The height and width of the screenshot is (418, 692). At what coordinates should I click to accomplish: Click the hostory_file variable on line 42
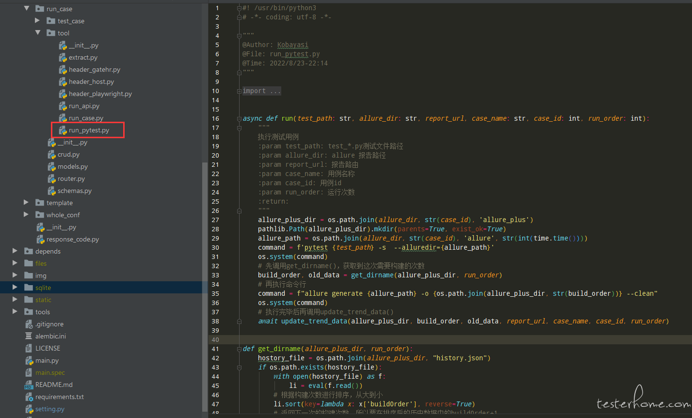(x=281, y=358)
